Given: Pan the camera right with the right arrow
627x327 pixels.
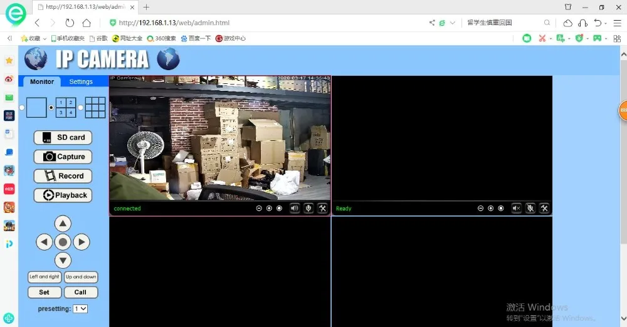Looking at the screenshot, I should tap(82, 242).
